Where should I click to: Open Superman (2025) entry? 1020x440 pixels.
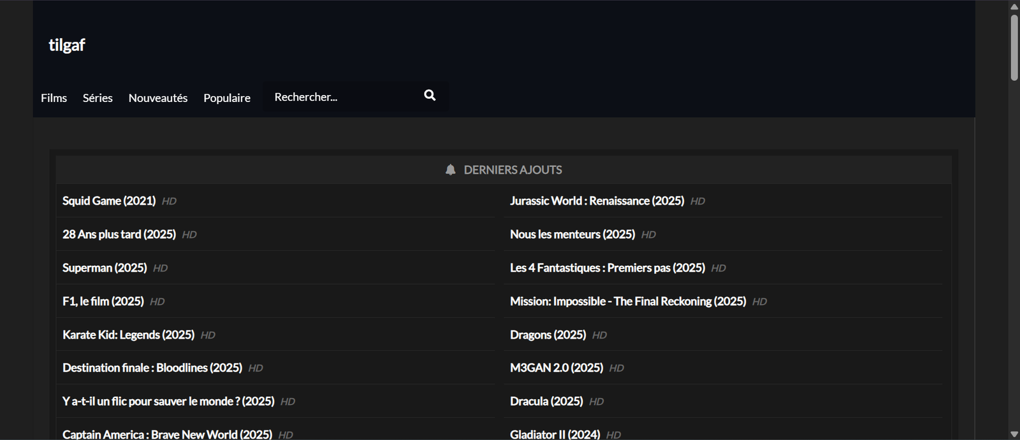tap(105, 268)
